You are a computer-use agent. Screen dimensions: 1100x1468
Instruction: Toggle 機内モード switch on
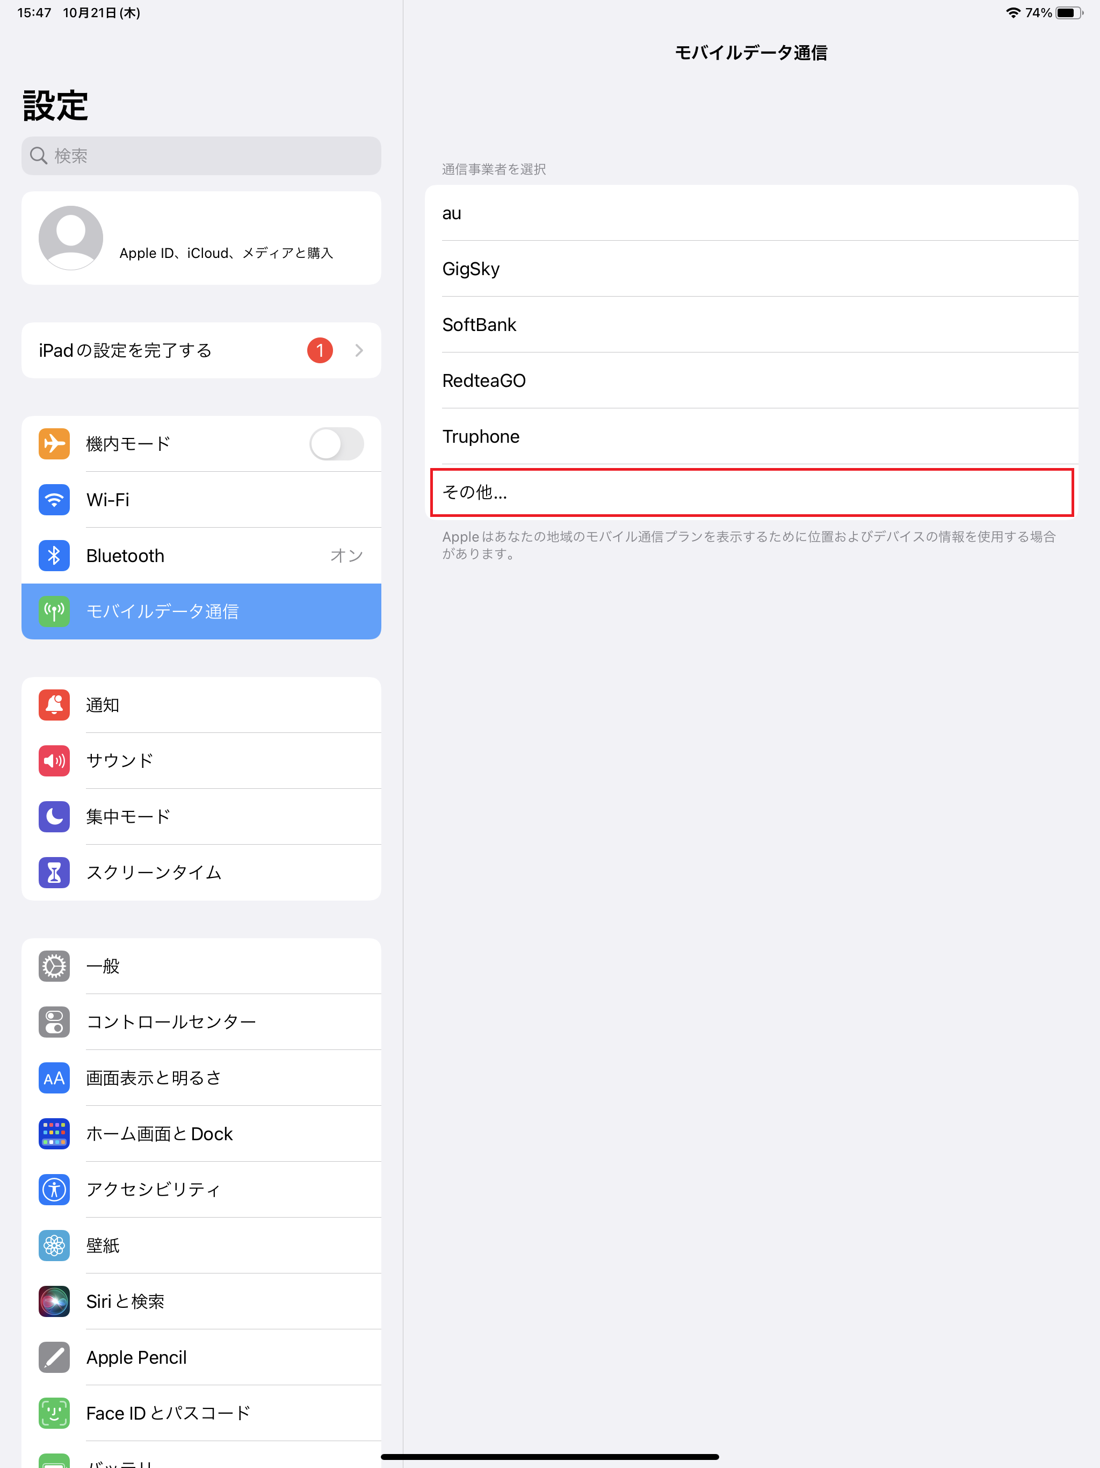[x=336, y=444]
